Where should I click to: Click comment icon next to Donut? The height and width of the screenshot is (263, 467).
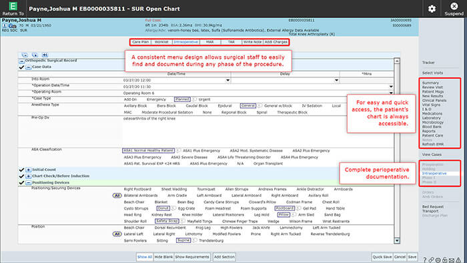coord(173,208)
